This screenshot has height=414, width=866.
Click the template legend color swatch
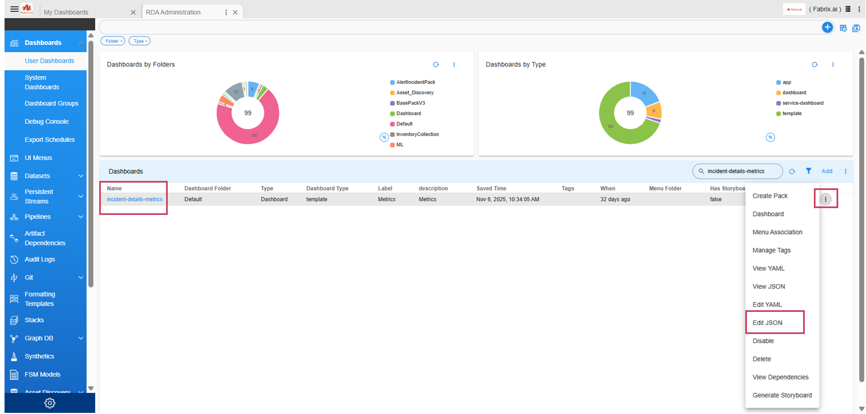click(x=778, y=113)
